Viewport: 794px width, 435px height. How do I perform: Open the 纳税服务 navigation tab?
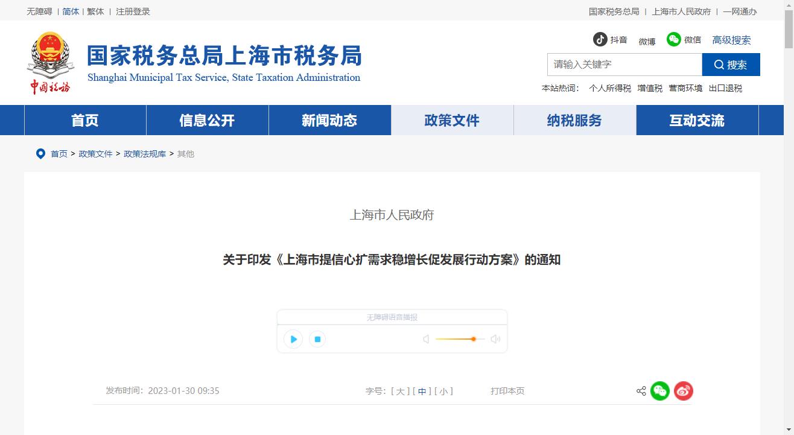[x=574, y=120]
